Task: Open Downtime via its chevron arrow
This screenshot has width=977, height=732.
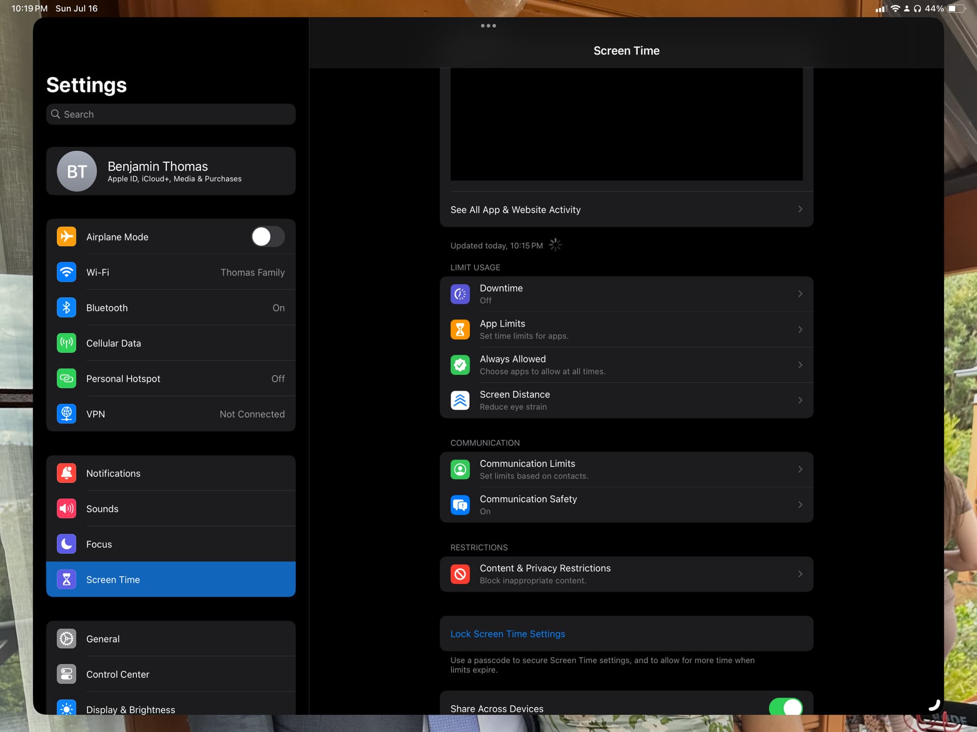Action: tap(800, 294)
